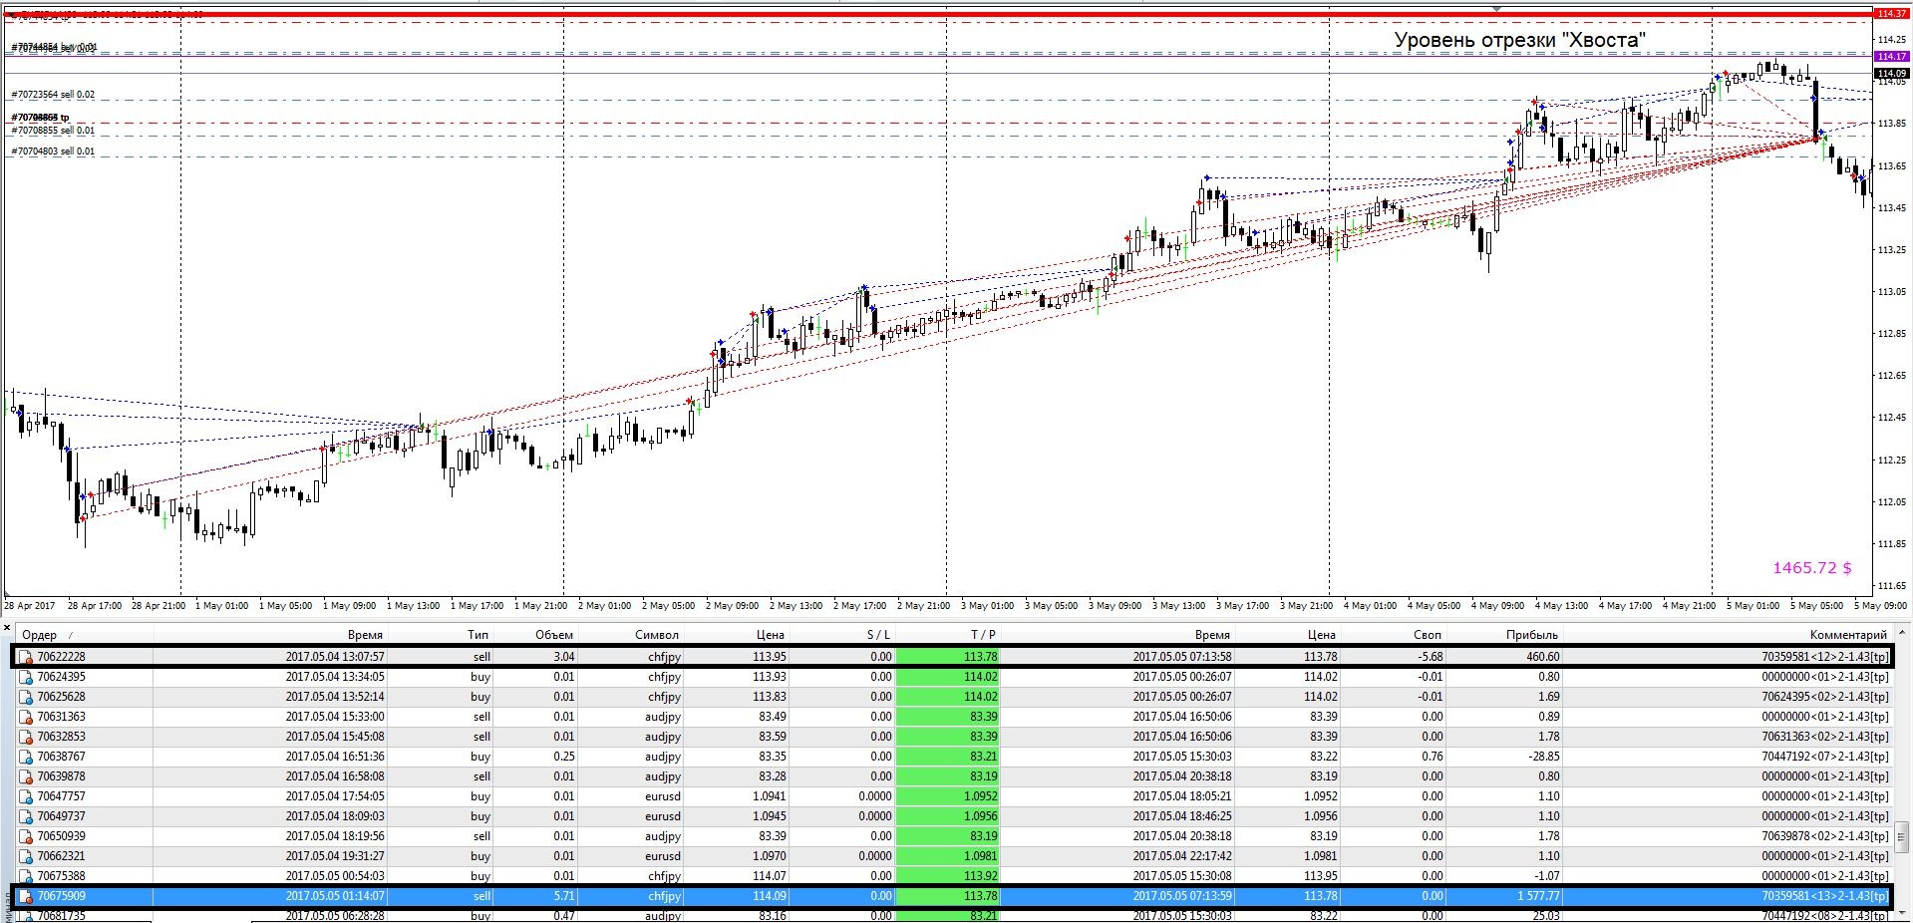The height and width of the screenshot is (923, 1913).
Task: Click the buy order icon for 70647757
Action: [26, 796]
